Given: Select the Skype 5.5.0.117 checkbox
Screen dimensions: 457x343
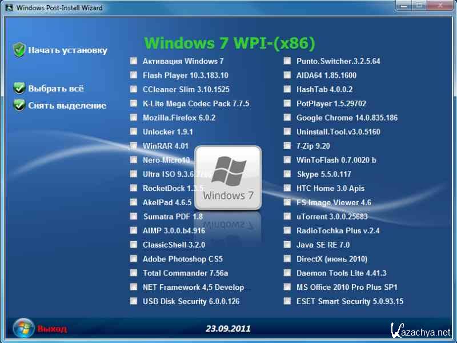Looking at the screenshot, I should coord(287,174).
